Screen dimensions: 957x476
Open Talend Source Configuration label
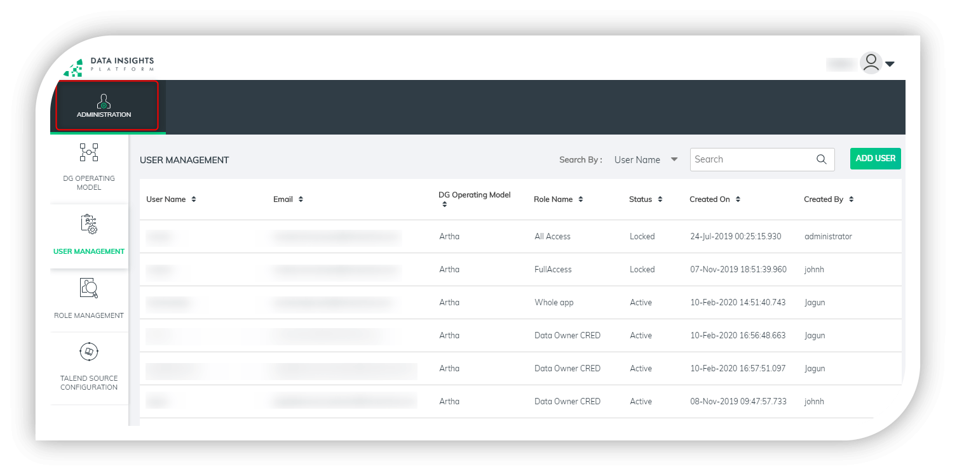89,383
